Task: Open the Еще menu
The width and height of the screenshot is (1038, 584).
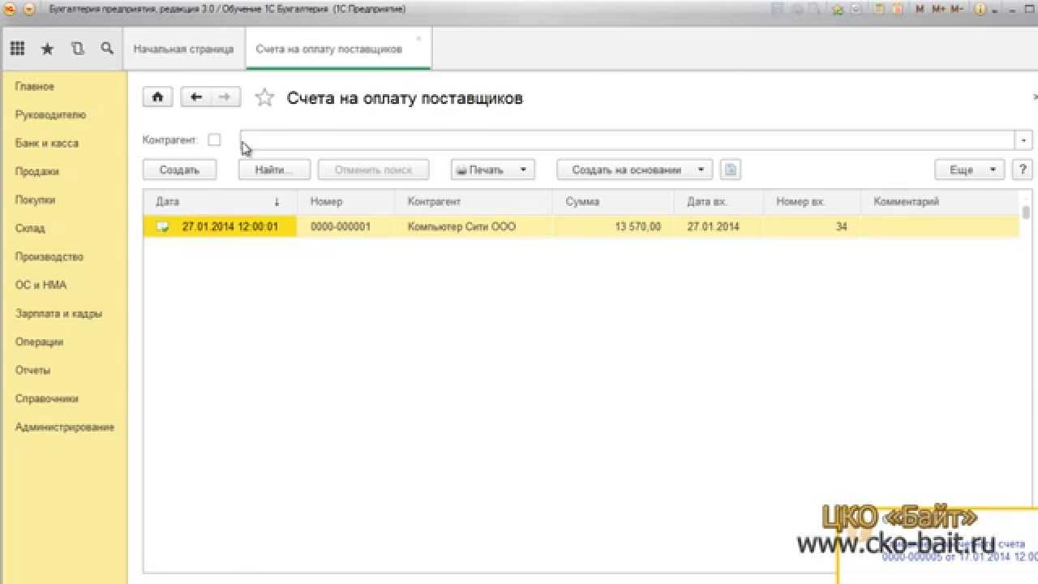Action: tap(970, 170)
